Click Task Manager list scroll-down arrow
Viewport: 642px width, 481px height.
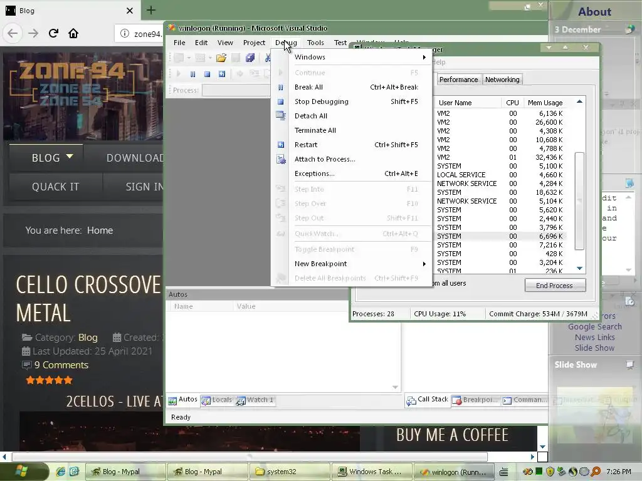point(579,268)
